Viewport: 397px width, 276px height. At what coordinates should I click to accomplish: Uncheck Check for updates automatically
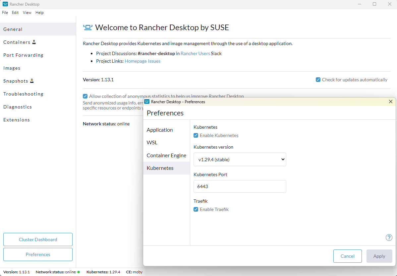point(318,80)
